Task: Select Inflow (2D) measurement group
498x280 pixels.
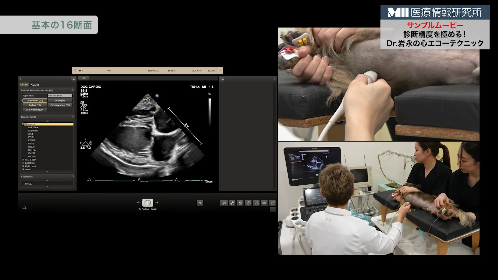Action: point(60,101)
